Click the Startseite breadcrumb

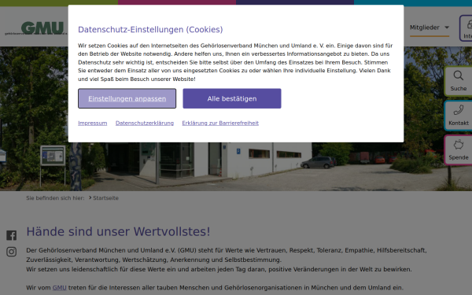(x=105, y=198)
